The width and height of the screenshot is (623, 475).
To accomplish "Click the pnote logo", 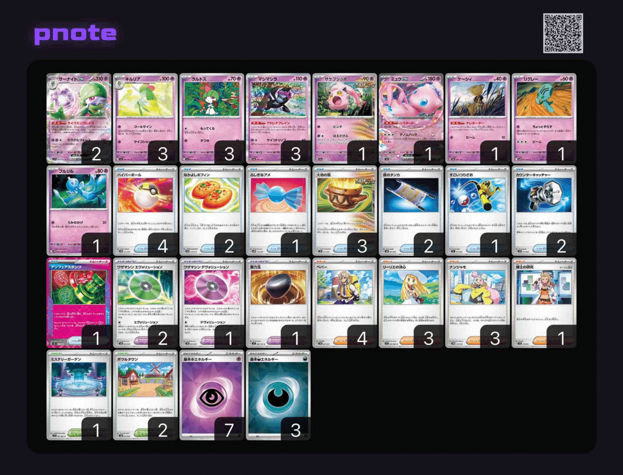I will (76, 34).
